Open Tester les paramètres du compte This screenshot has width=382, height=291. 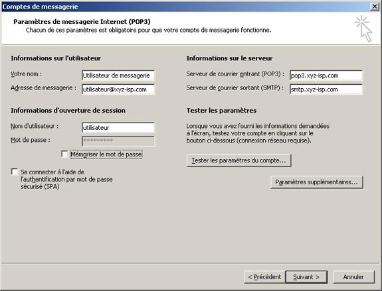[239, 160]
